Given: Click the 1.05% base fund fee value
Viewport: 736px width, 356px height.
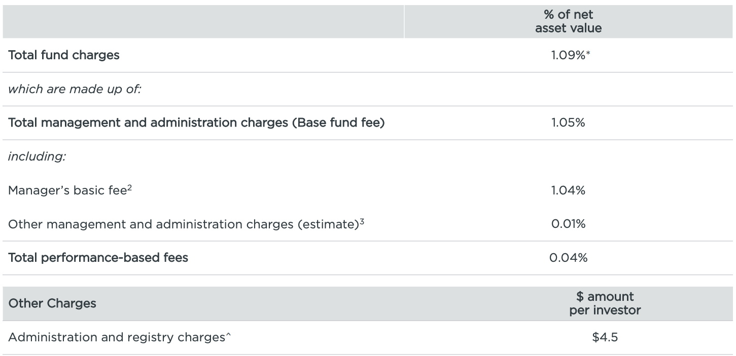Looking at the screenshot, I should pyautogui.click(x=568, y=123).
